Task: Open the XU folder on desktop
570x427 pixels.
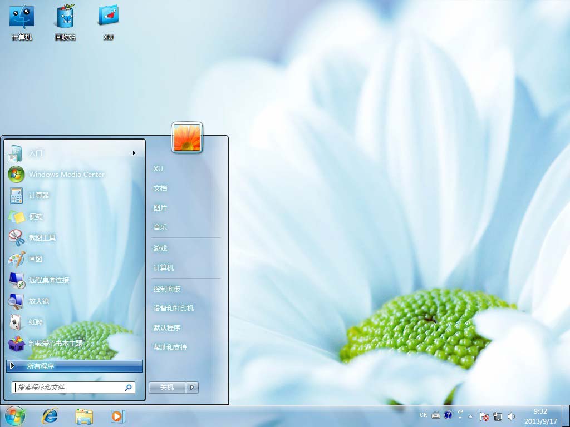Action: (108, 22)
